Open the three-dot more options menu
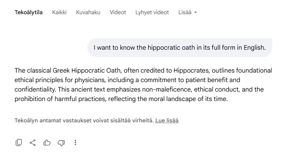Screen dimensions: 303x163 (x=75, y=142)
